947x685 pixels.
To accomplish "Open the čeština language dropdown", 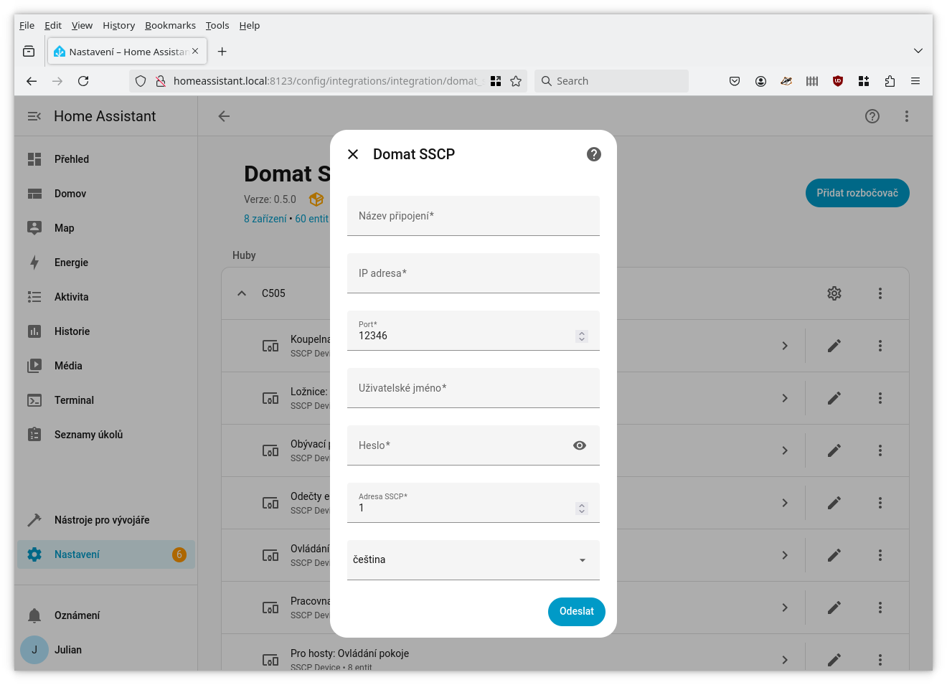I will tap(473, 560).
